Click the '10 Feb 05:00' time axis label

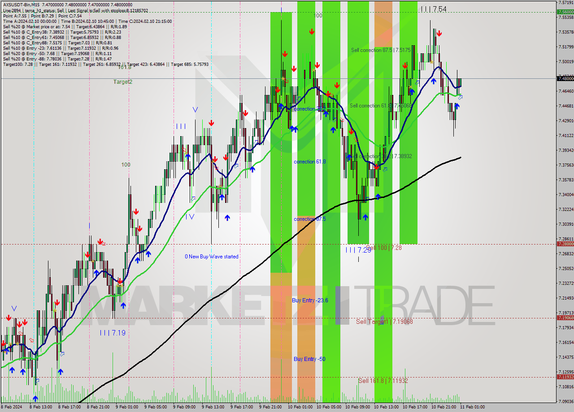(x=329, y=407)
